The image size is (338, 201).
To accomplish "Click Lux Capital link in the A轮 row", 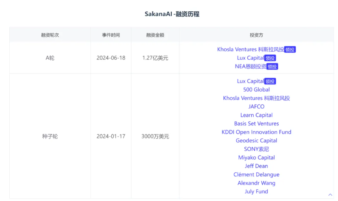I will (250, 58).
